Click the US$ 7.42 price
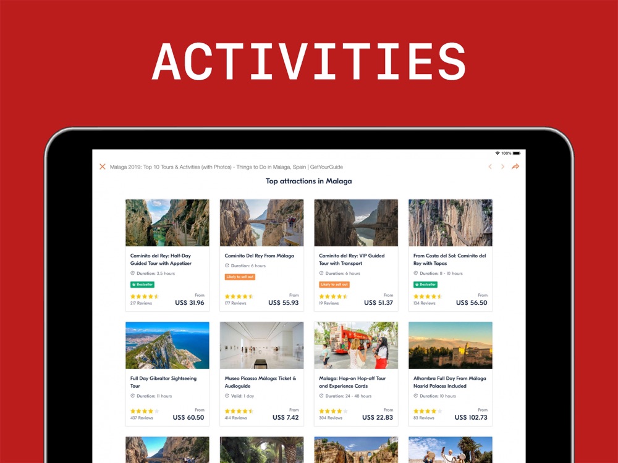This screenshot has height=463, width=618. pyautogui.click(x=286, y=417)
